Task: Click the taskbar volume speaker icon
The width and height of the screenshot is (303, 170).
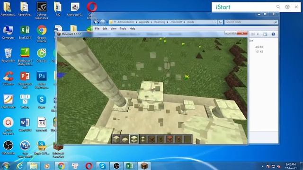Action: coord(278,166)
